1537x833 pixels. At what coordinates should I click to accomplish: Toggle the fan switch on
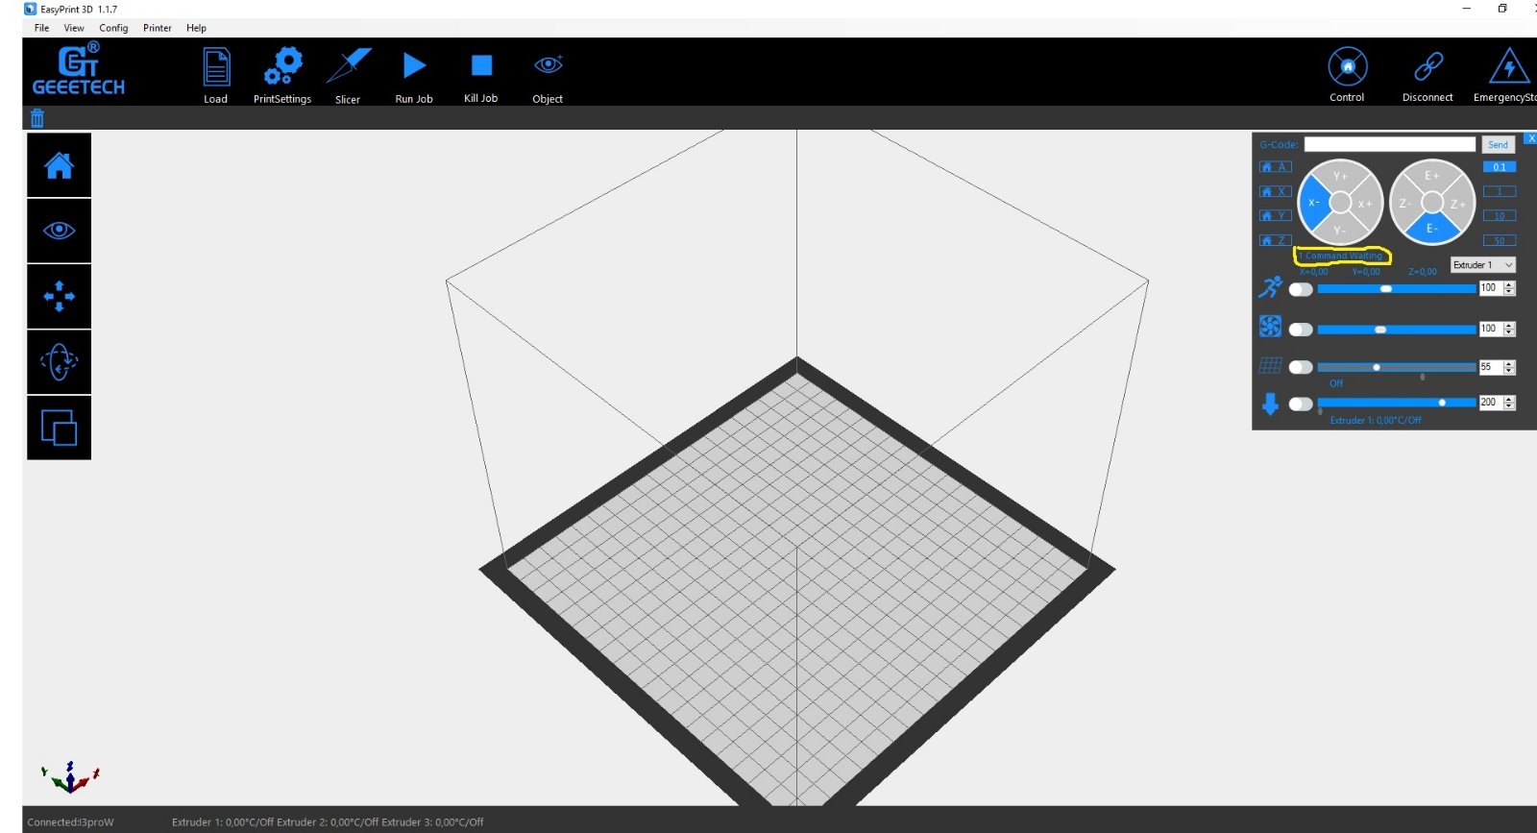click(x=1301, y=330)
